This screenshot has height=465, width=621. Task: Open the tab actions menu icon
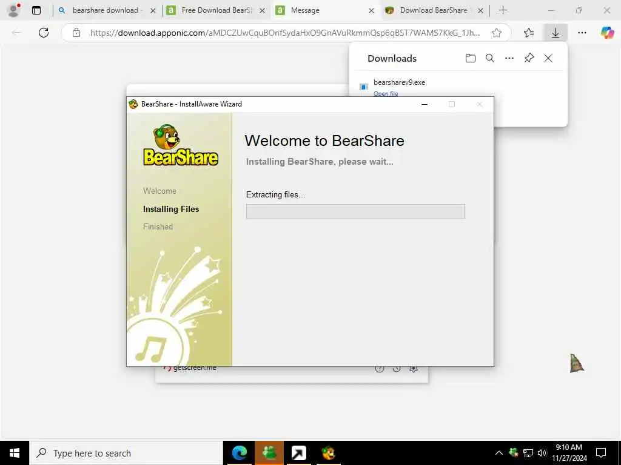coord(36,10)
